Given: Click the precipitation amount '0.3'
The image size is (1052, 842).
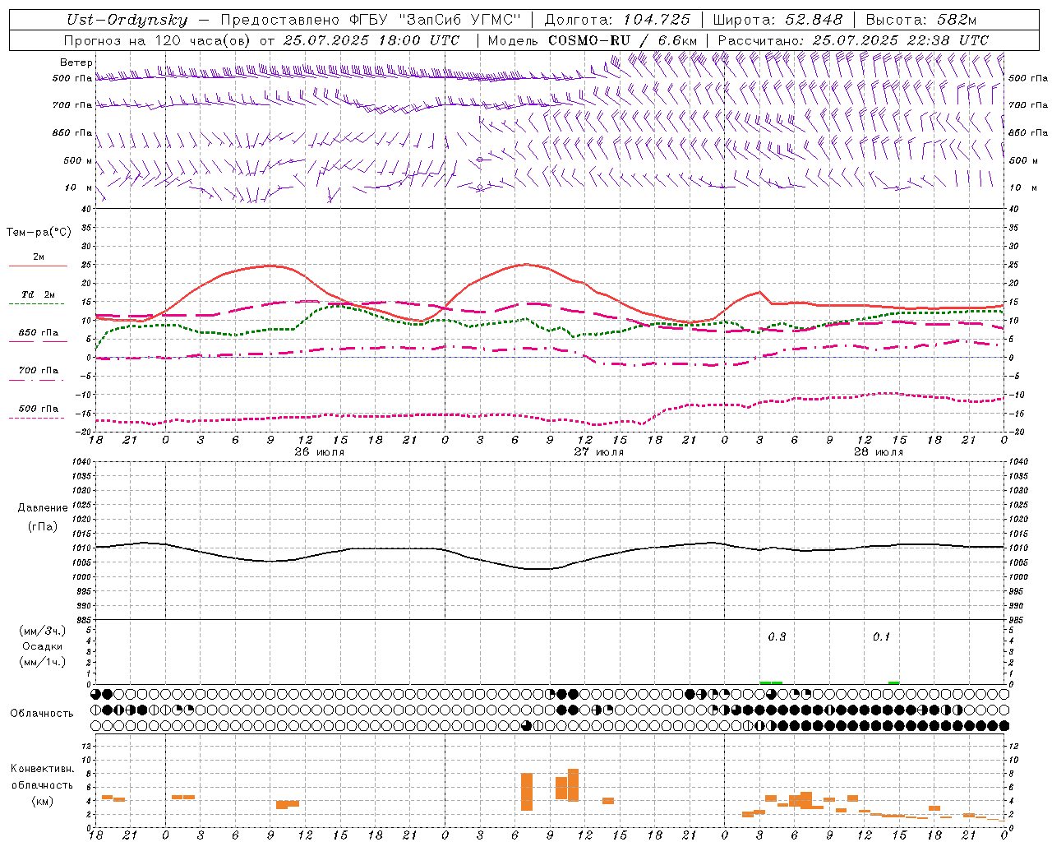Looking at the screenshot, I should coord(777,637).
